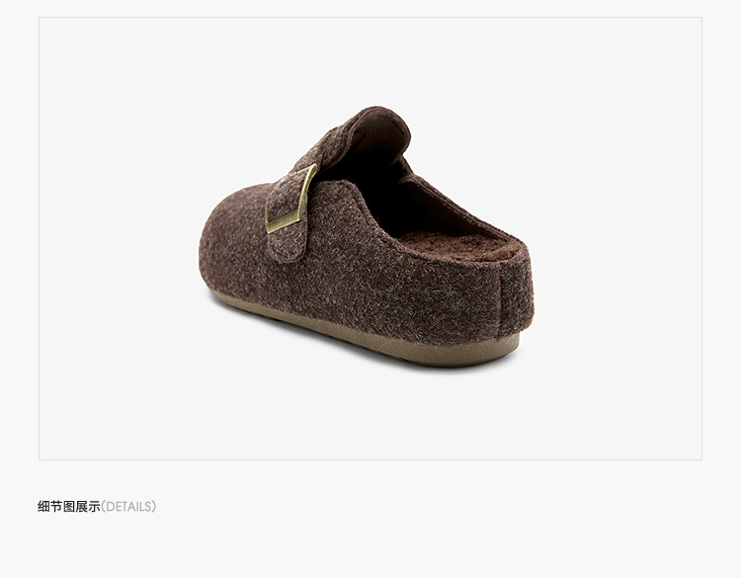741x578 pixels.
Task: Click the 细节图展示 heading text
Action: 69,507
